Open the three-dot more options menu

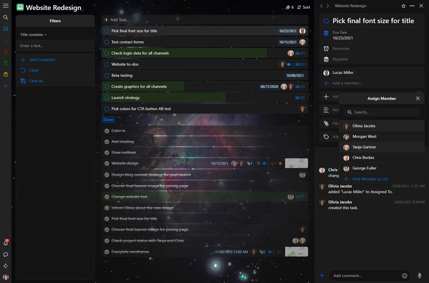click(412, 6)
